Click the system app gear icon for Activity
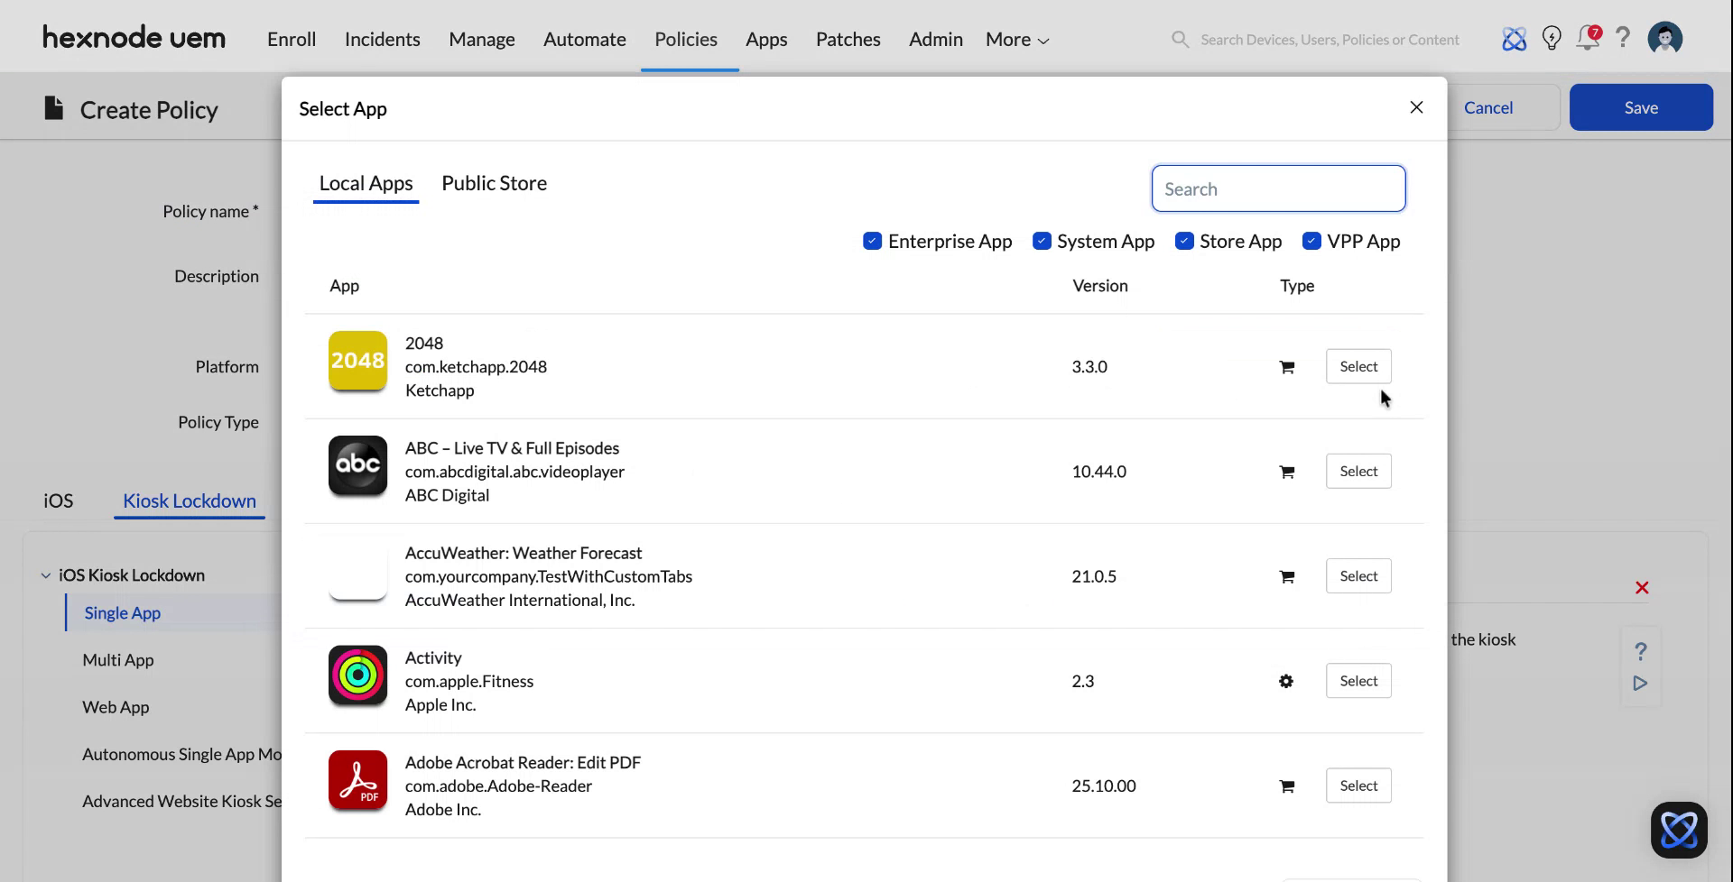The width and height of the screenshot is (1733, 882). [1285, 681]
